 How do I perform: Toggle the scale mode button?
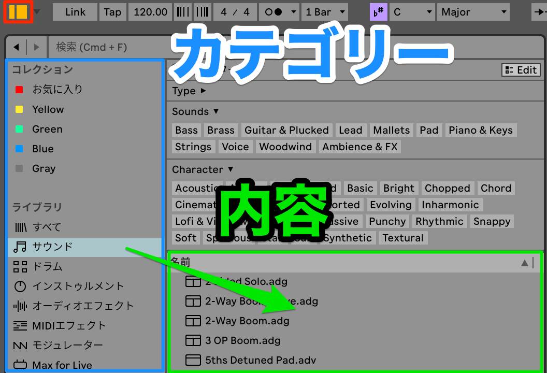tap(379, 12)
